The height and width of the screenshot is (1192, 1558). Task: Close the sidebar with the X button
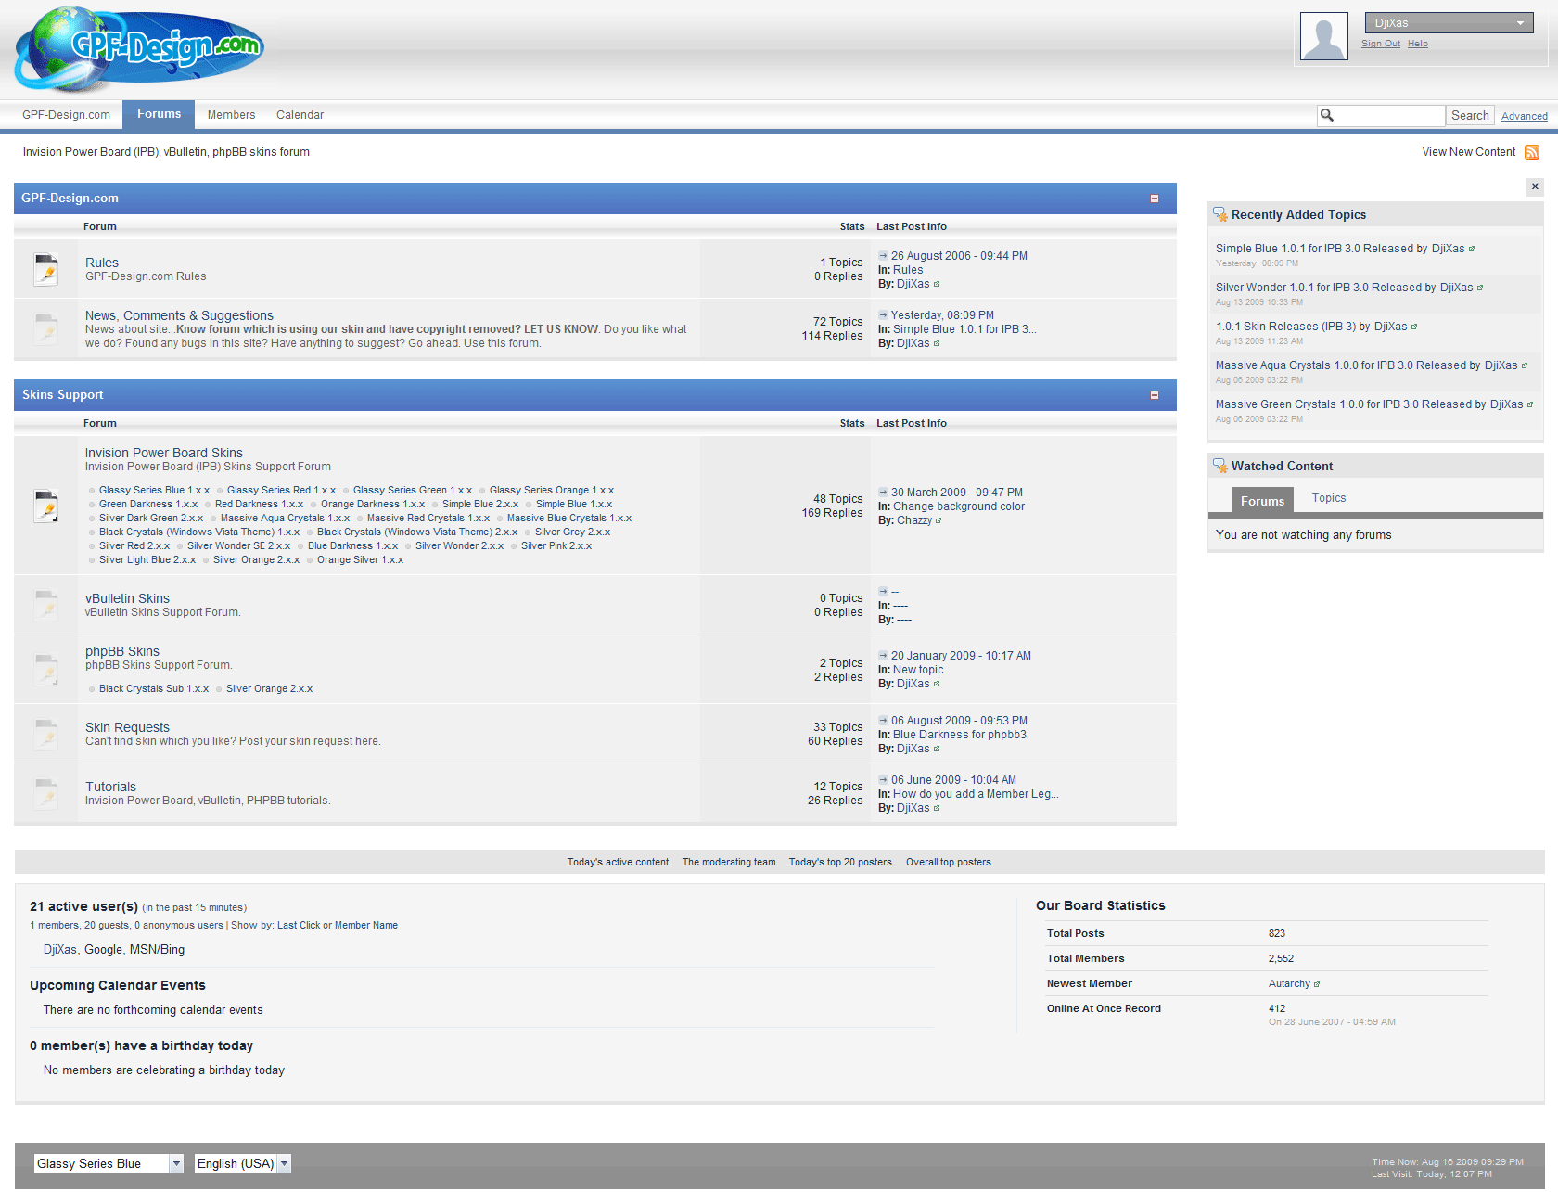tap(1535, 186)
